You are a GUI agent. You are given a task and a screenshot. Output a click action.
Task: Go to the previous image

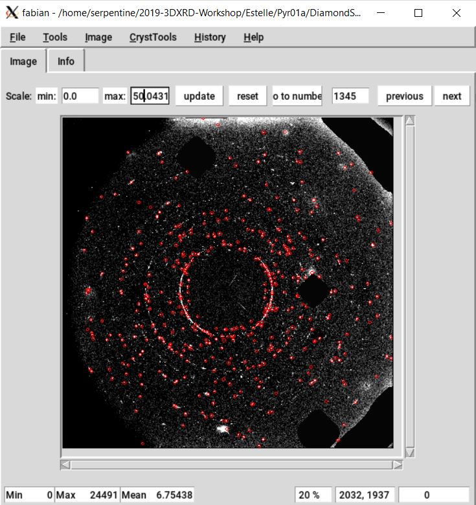(404, 96)
